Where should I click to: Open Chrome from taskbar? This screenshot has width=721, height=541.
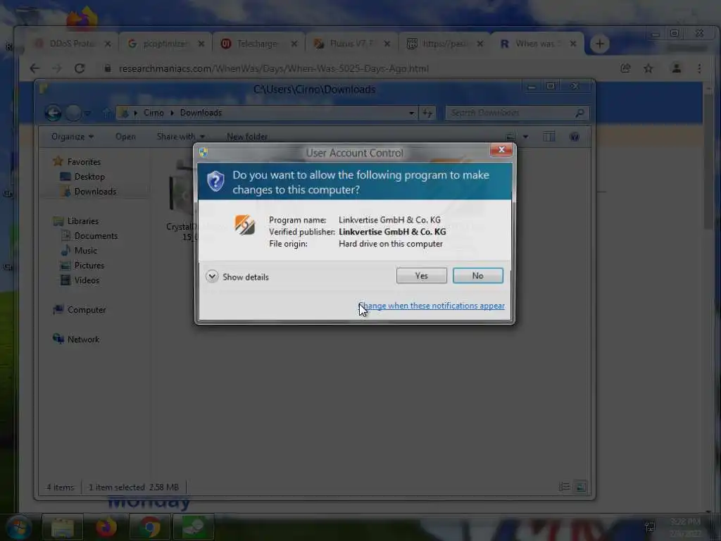[150, 527]
